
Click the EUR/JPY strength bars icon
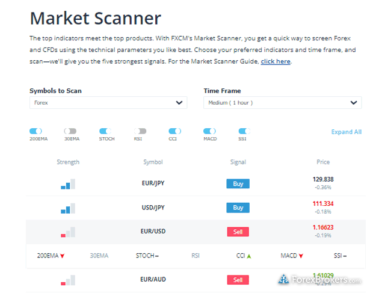[68, 184]
